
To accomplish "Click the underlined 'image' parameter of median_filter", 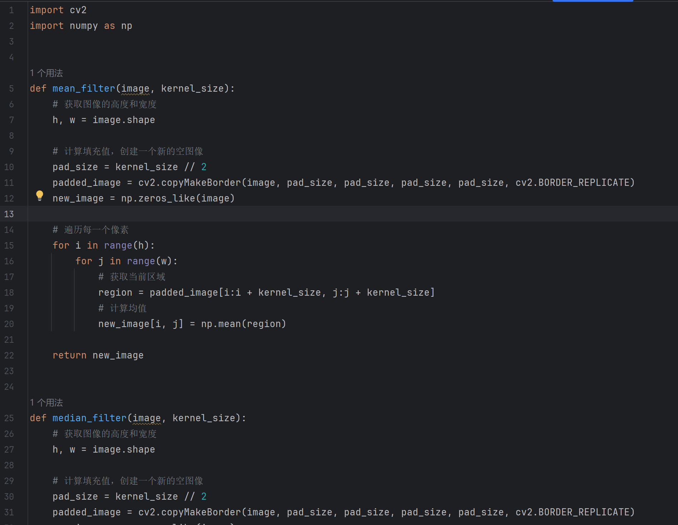I will pyautogui.click(x=147, y=418).
